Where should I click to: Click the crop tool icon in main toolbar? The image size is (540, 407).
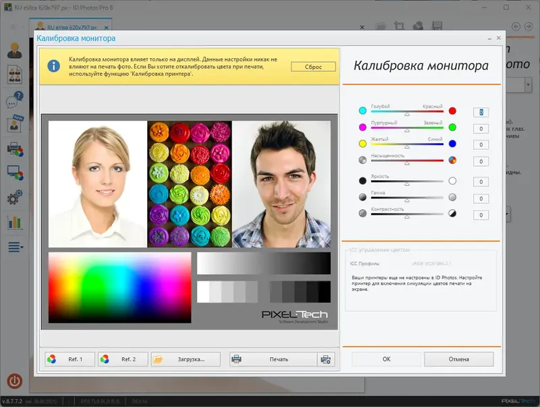(x=399, y=26)
